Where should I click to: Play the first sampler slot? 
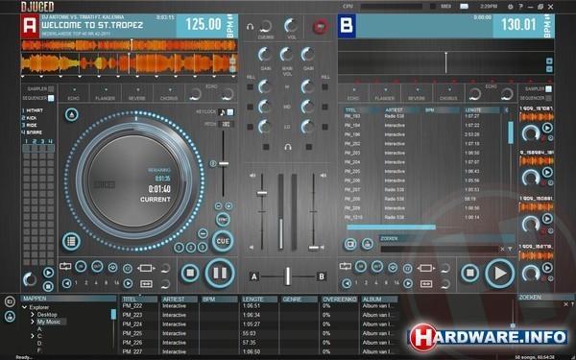(547, 128)
